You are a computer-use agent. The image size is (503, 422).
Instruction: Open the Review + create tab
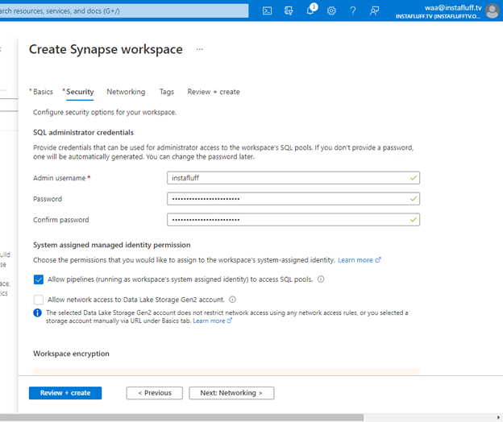(214, 92)
